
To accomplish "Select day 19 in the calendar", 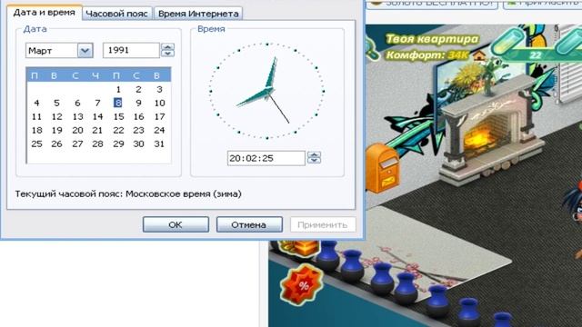I will (x=56, y=131).
